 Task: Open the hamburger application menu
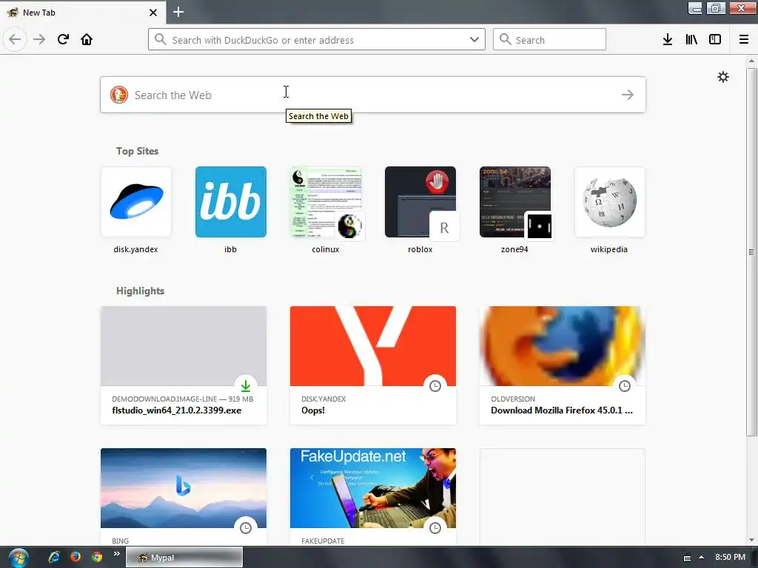(x=744, y=39)
